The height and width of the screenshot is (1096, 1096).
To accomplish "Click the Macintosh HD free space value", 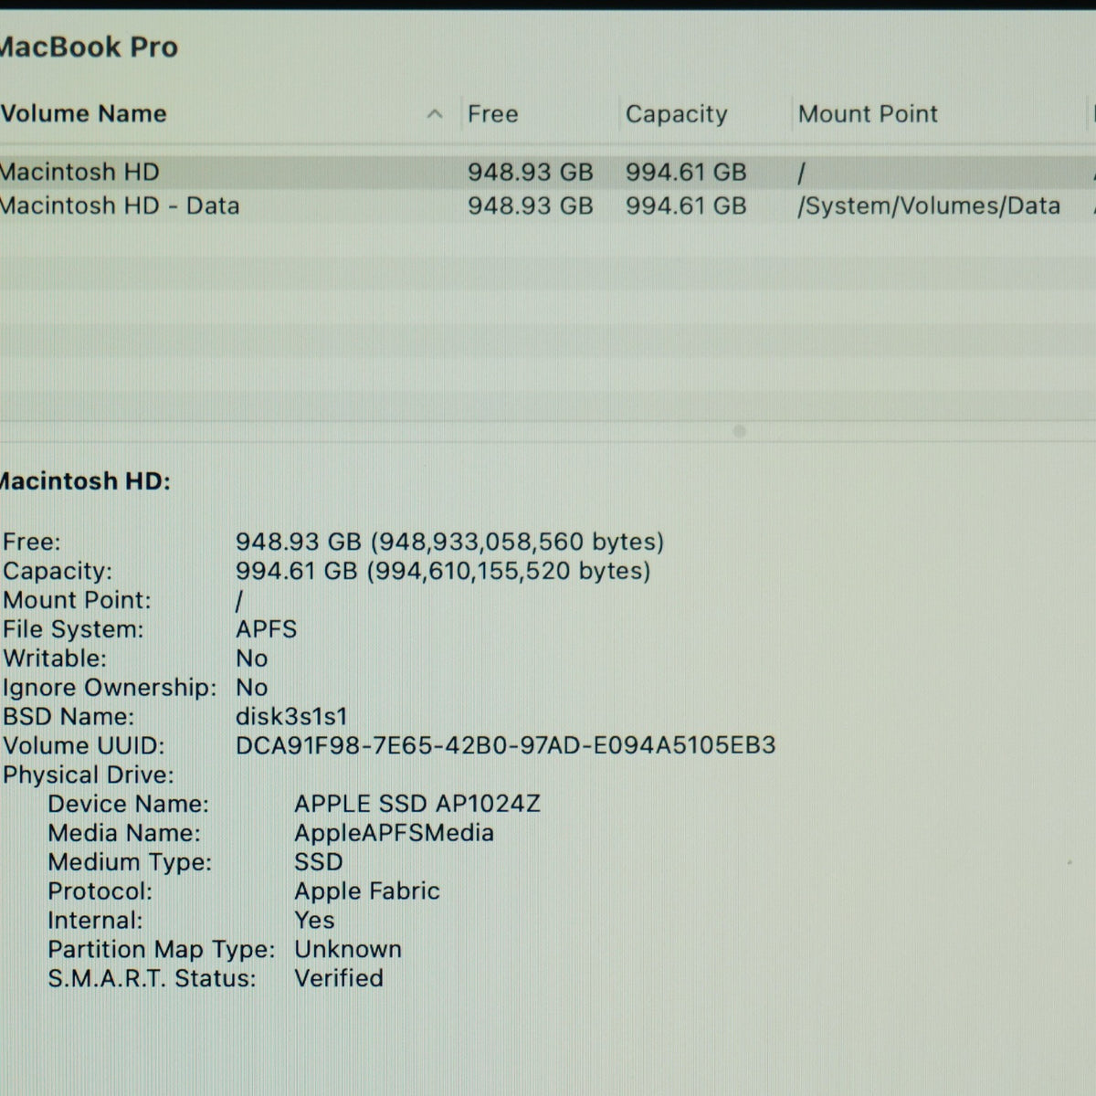I will (x=531, y=172).
